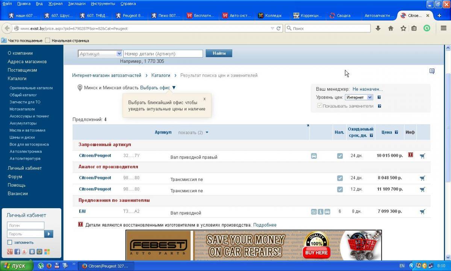Sign in with the Facebook icon
The height and width of the screenshot is (271, 451).
[x=17, y=252]
